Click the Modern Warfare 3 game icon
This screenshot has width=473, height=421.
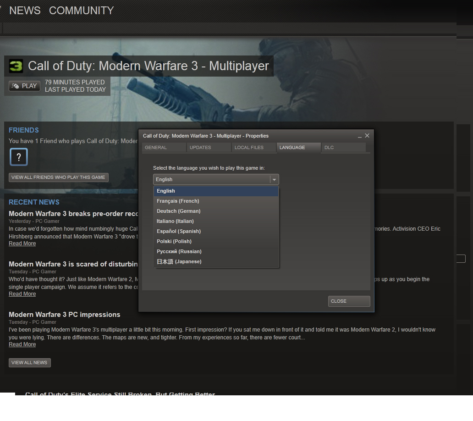[16, 66]
